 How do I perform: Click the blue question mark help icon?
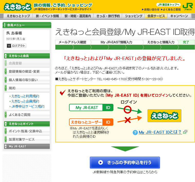135,133
